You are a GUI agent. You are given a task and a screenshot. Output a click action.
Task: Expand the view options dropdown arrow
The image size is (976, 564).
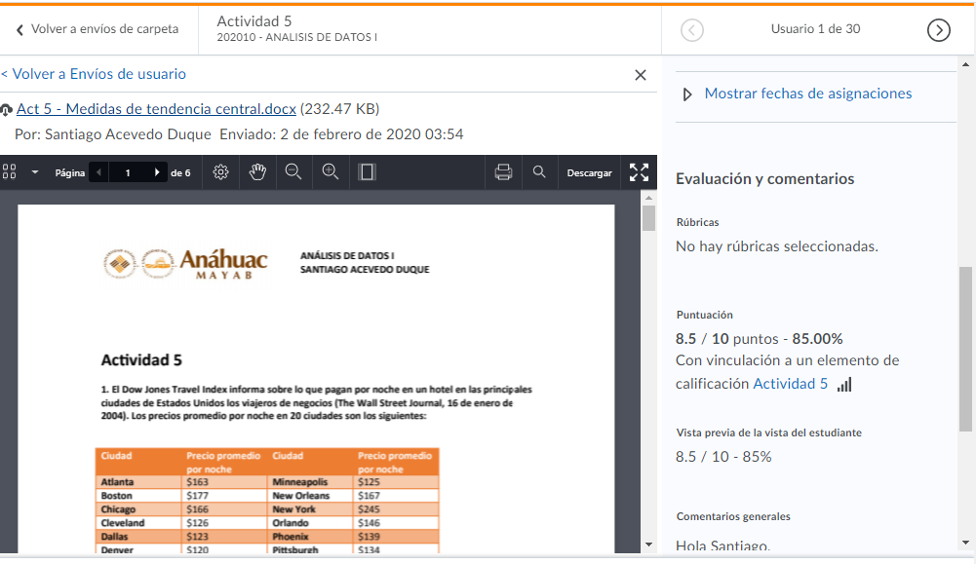pyautogui.click(x=35, y=172)
